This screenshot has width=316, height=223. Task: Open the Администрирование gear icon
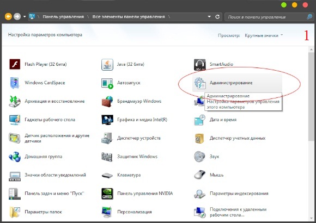(200, 83)
